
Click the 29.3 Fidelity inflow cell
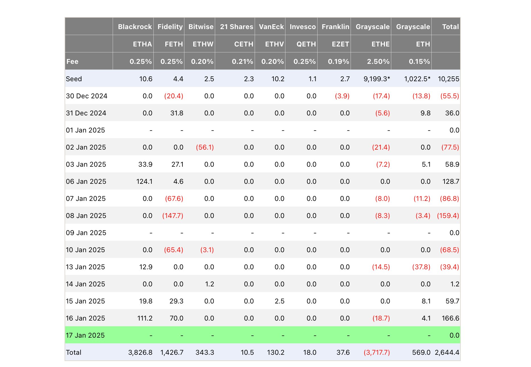(176, 301)
